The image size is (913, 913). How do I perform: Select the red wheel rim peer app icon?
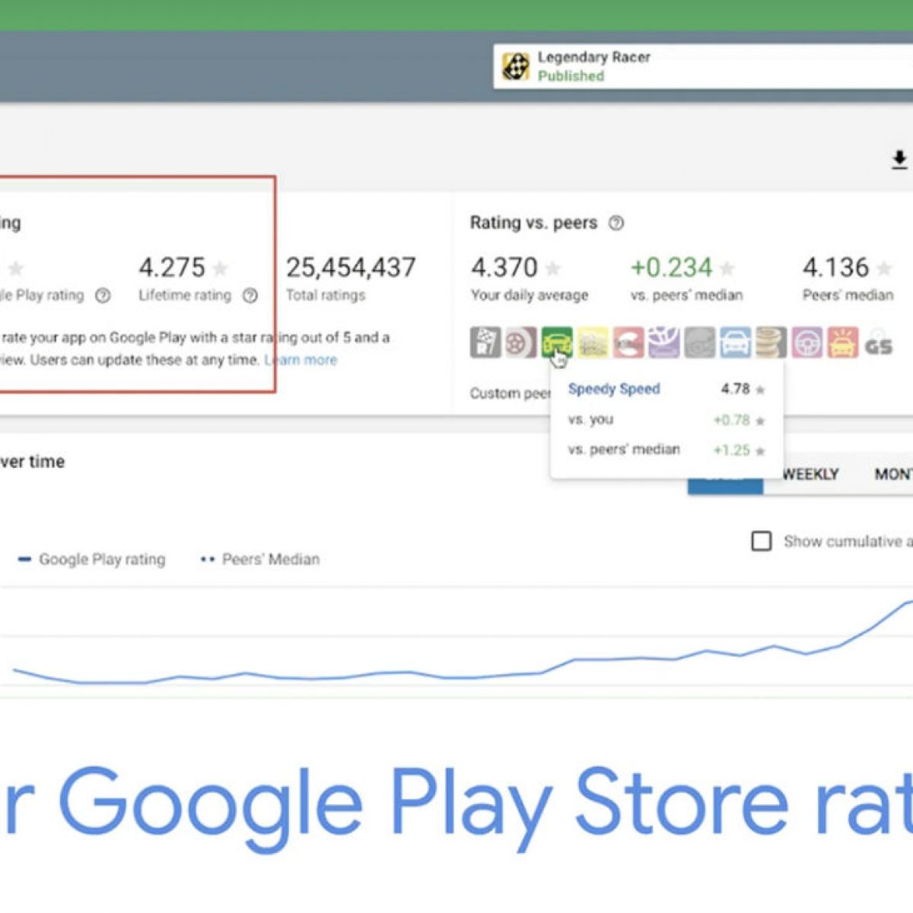(521, 343)
